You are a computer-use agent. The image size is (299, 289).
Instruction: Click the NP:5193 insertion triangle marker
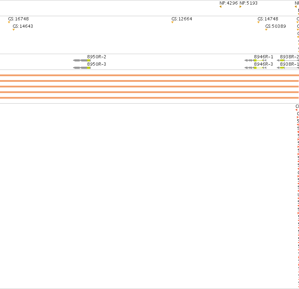pyautogui.click(x=240, y=7)
